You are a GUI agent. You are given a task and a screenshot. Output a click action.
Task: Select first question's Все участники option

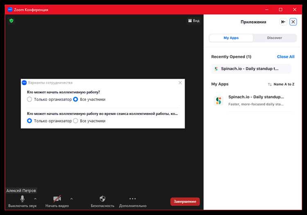pos(89,99)
